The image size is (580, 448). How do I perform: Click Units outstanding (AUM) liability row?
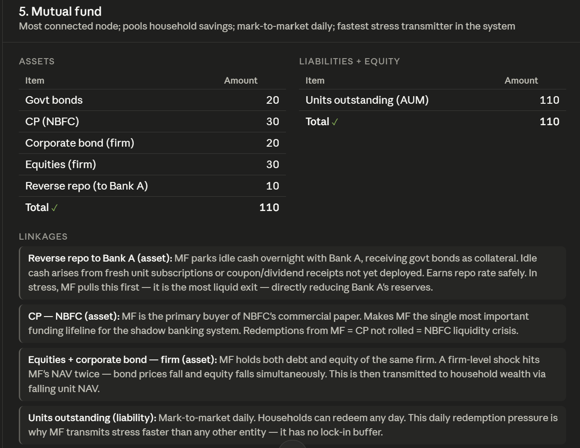click(432, 100)
